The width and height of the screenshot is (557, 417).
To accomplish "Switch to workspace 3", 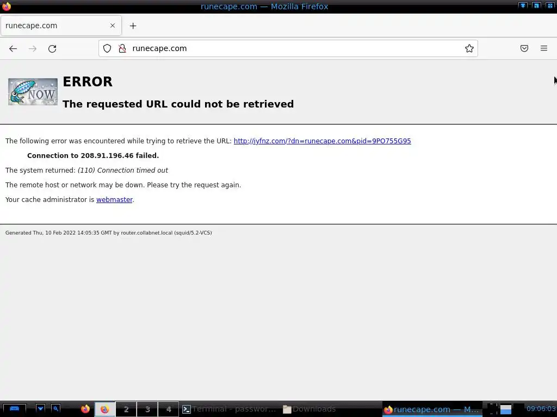I will tap(147, 409).
